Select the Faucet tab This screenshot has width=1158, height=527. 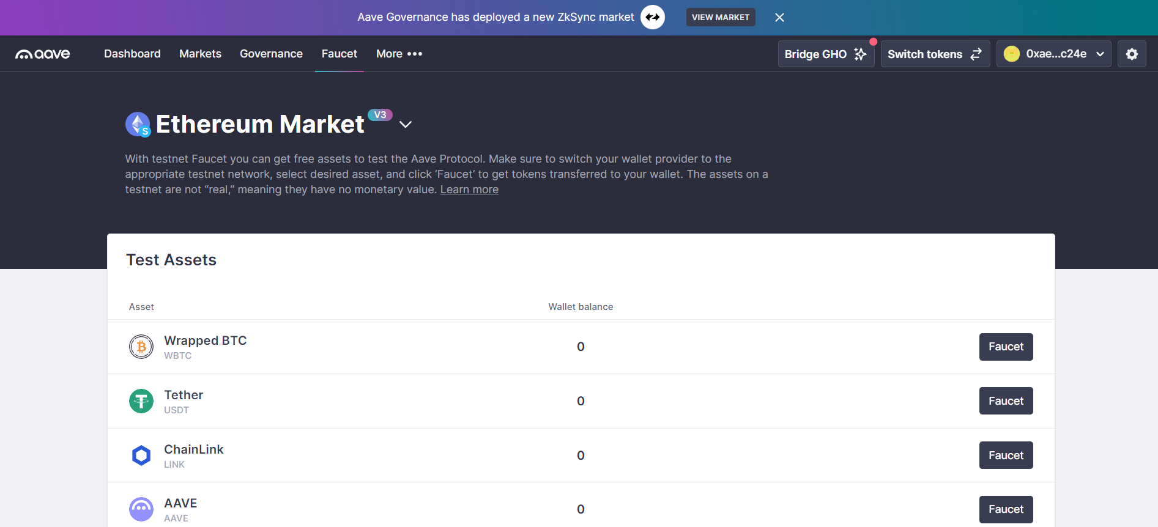[x=340, y=54]
